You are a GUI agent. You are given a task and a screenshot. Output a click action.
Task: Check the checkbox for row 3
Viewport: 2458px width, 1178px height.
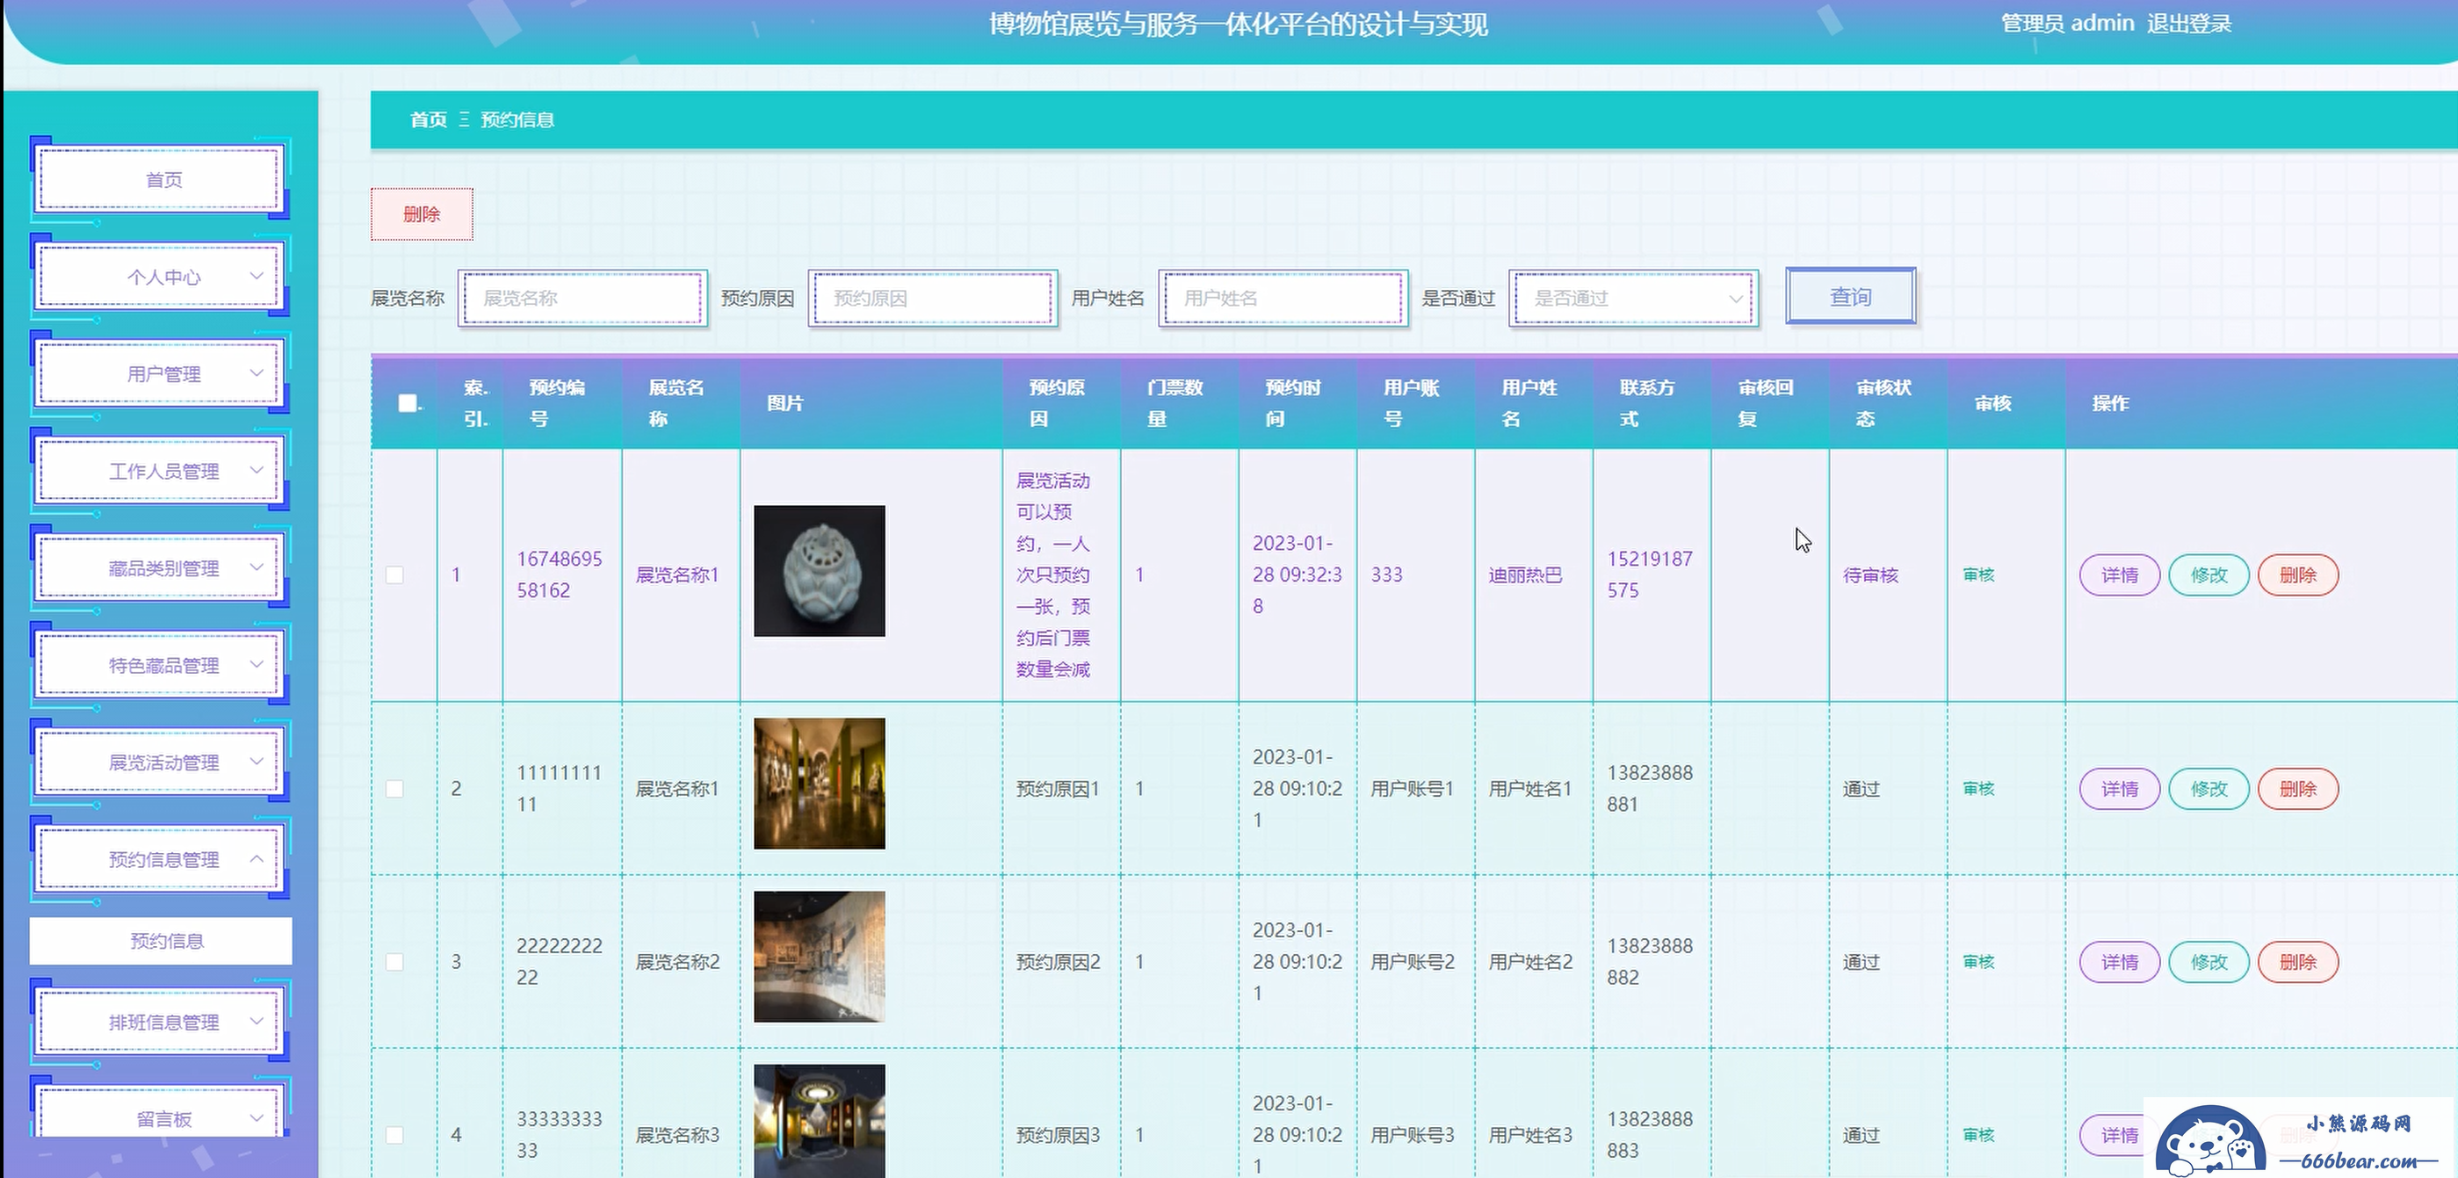(394, 963)
